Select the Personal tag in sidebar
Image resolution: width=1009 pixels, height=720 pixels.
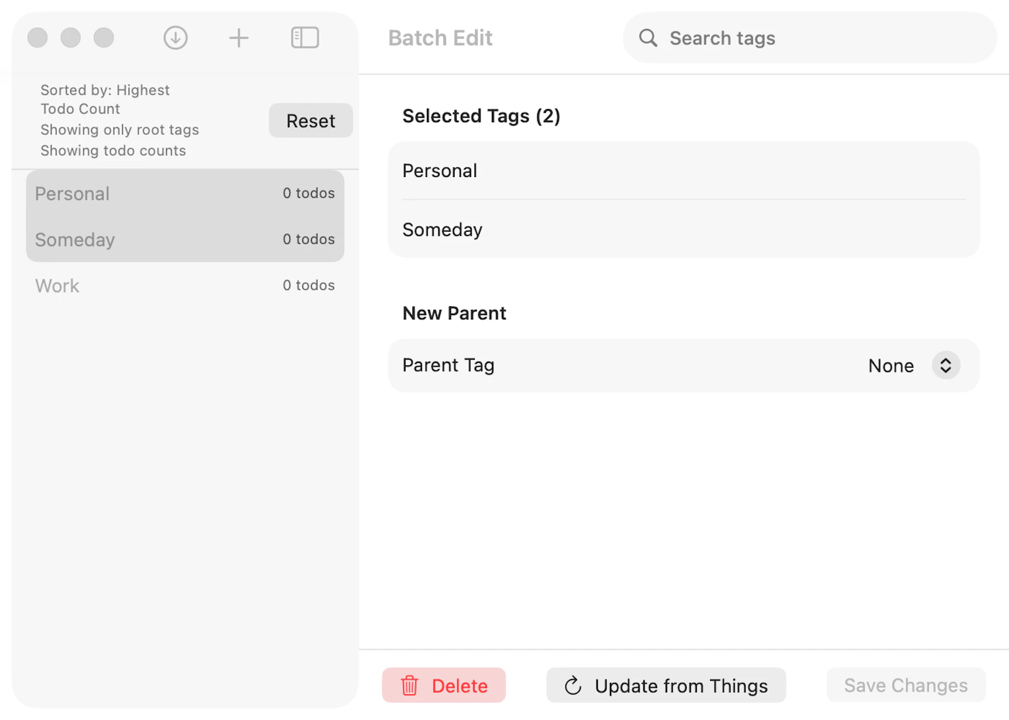point(185,193)
